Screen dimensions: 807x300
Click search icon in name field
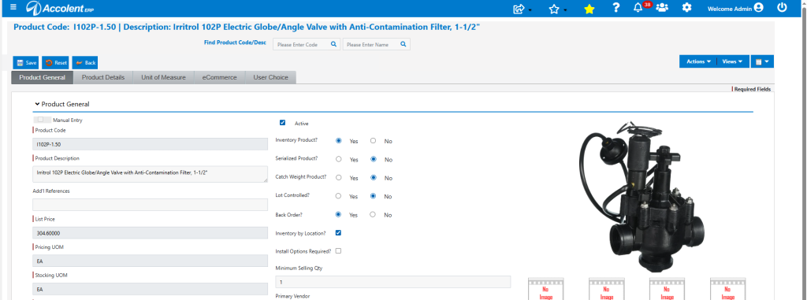pos(403,44)
